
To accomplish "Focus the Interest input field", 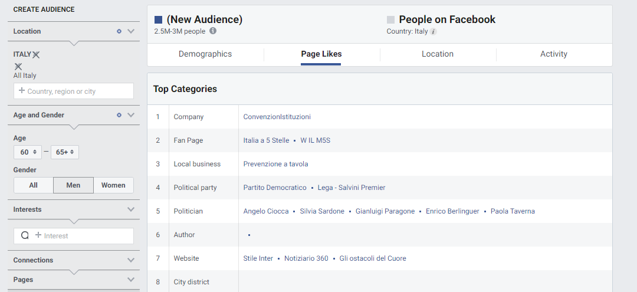I will tap(74, 235).
